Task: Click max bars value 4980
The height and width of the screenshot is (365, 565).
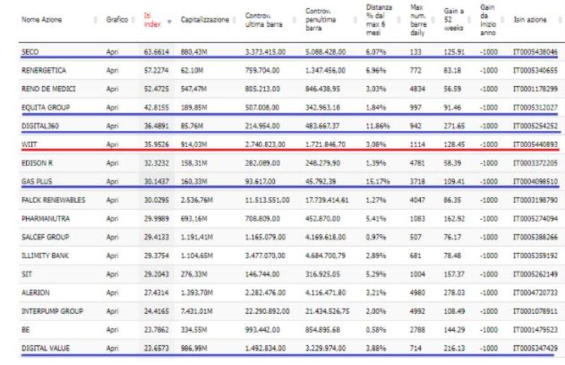Action: coord(417,293)
